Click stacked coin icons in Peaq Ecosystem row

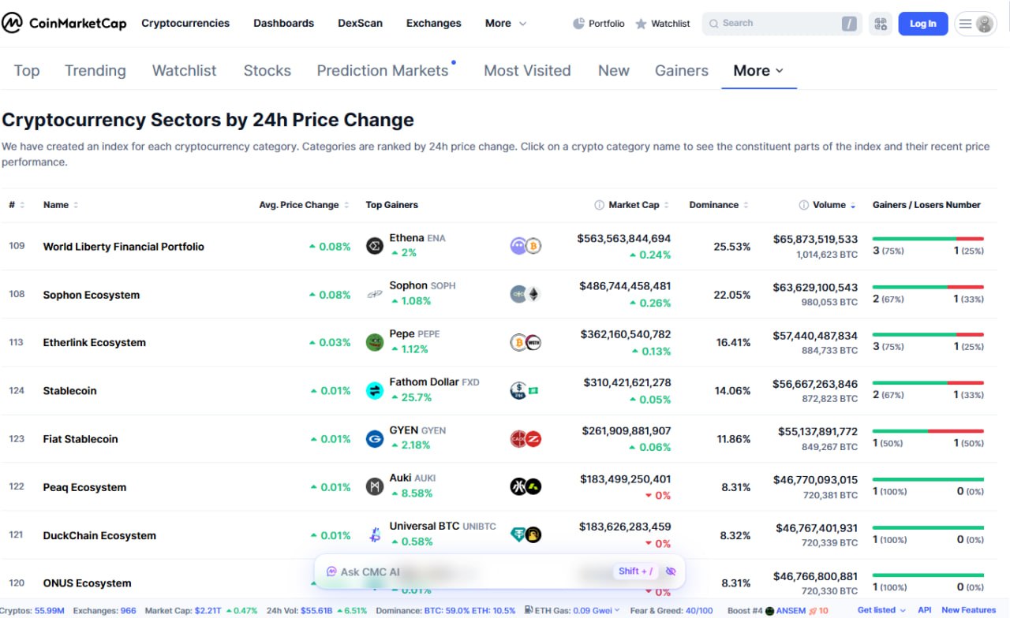[526, 486]
